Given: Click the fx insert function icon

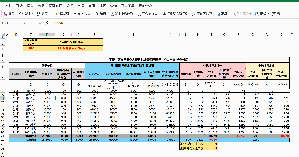Looking at the screenshot, I should [x=47, y=23].
